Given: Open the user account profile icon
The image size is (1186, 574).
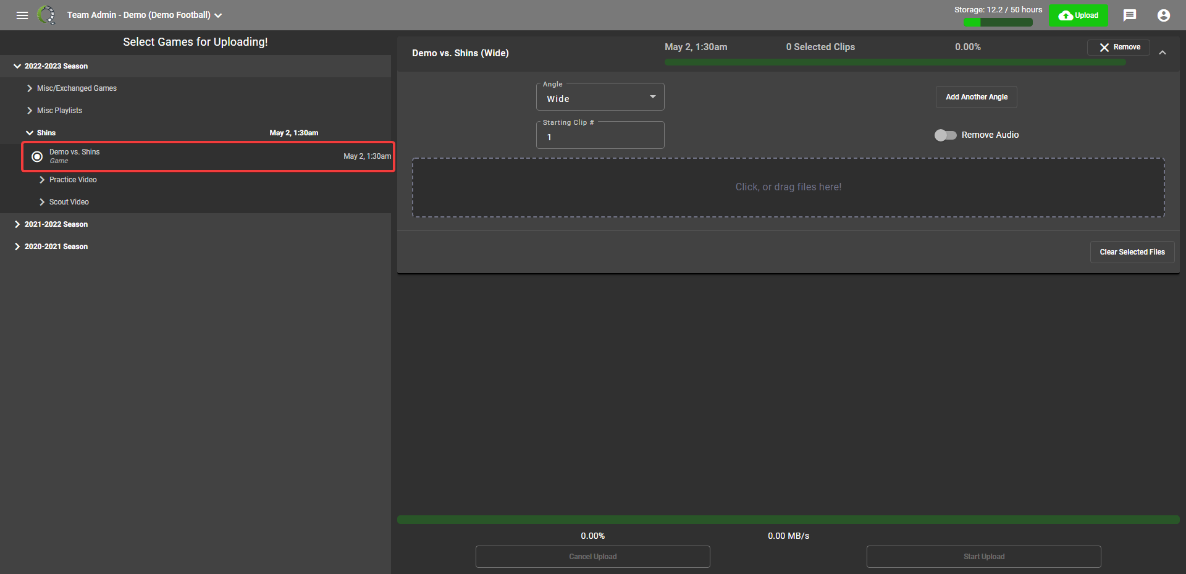Looking at the screenshot, I should click(x=1164, y=15).
